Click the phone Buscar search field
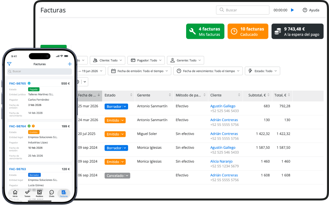The image size is (329, 206). coord(39,71)
